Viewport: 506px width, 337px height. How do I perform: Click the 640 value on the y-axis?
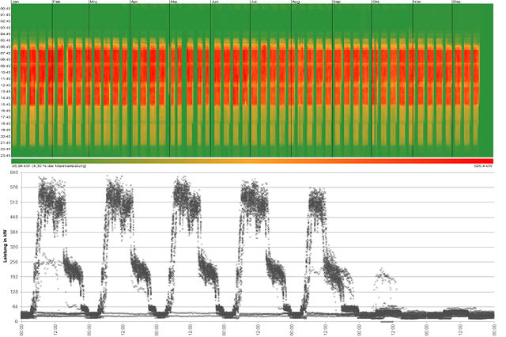(x=14, y=172)
